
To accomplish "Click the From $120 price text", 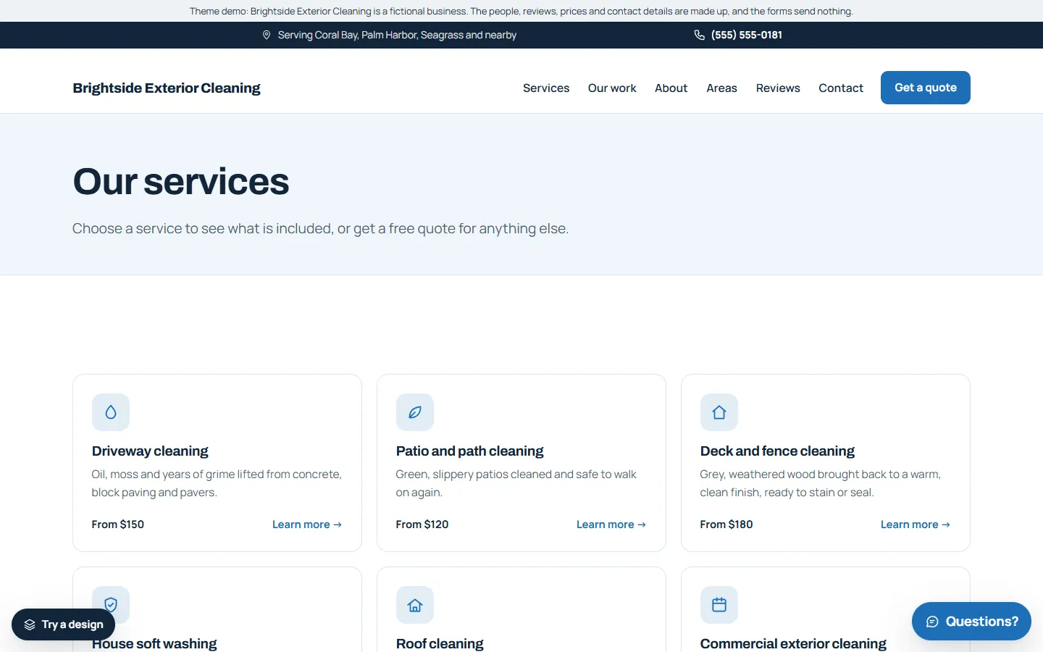I will (422, 524).
